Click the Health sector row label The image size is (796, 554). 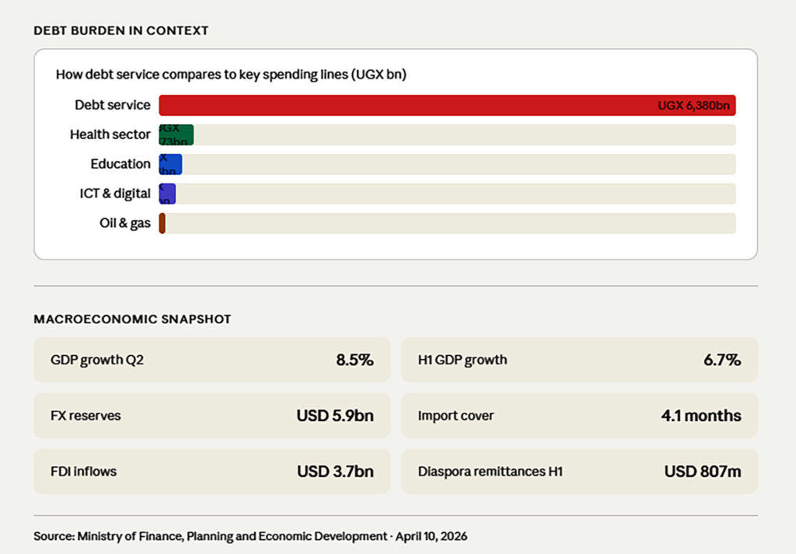click(110, 134)
